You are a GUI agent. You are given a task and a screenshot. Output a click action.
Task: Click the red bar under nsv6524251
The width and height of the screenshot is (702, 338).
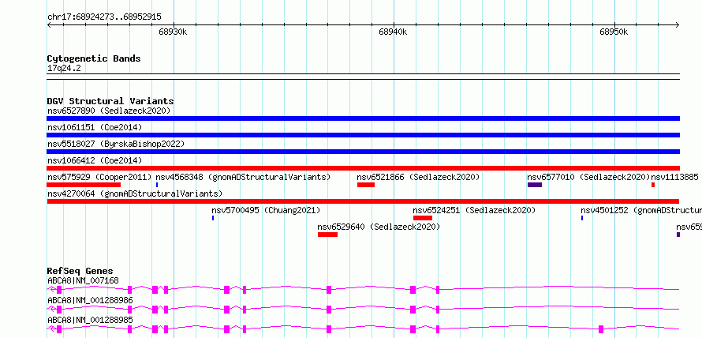[x=423, y=218]
